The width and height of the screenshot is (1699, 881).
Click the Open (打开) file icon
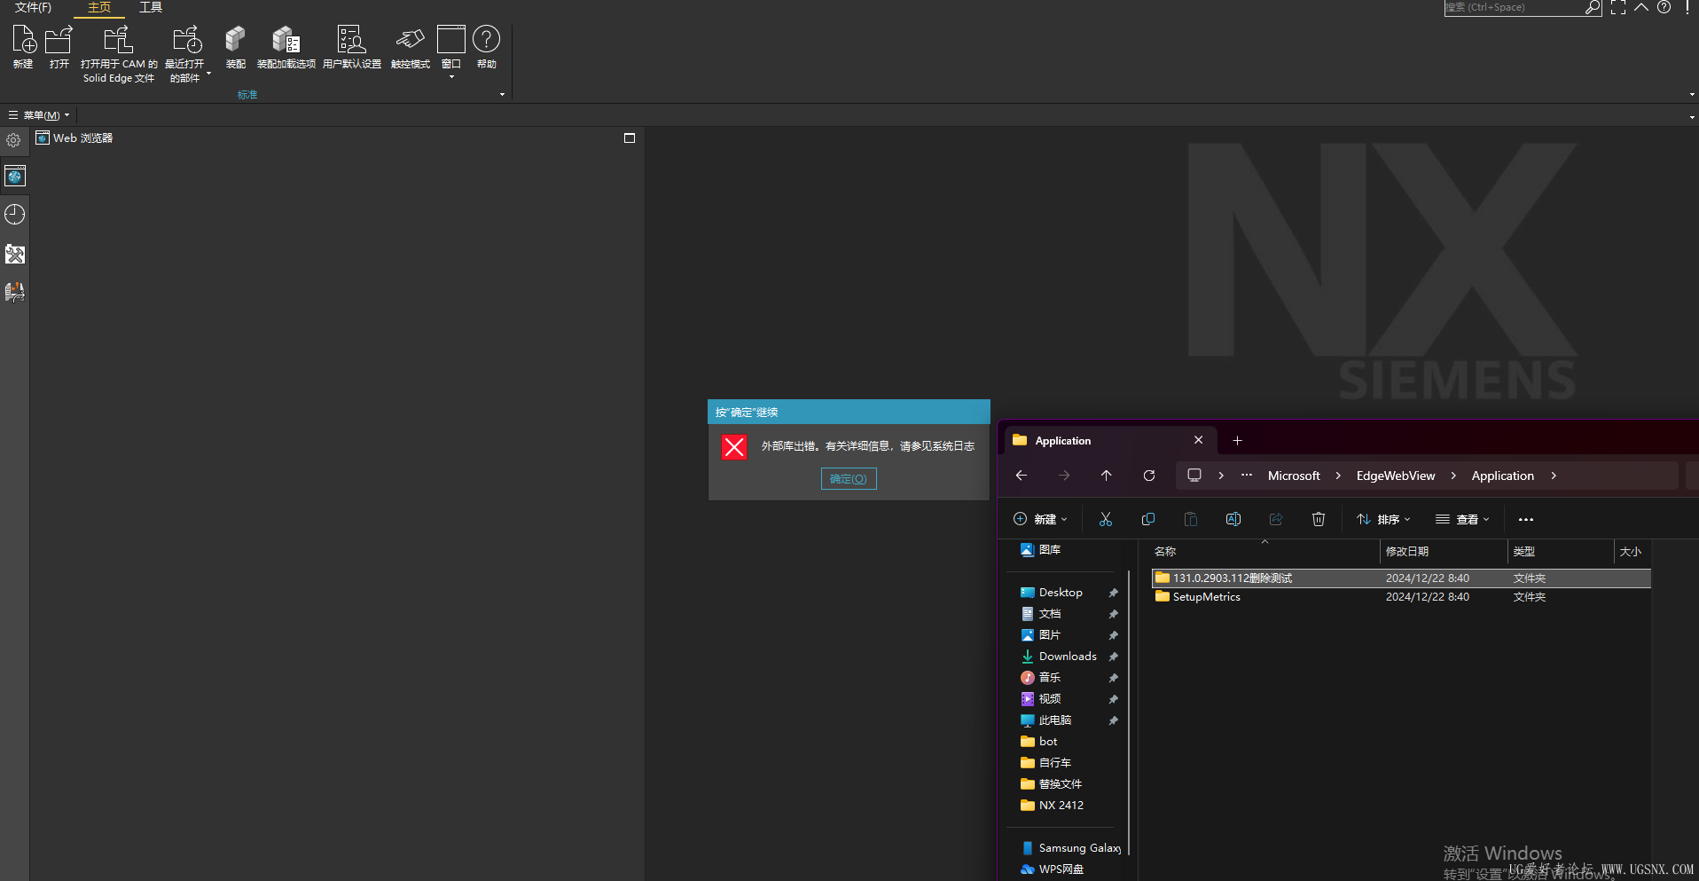[x=59, y=40]
